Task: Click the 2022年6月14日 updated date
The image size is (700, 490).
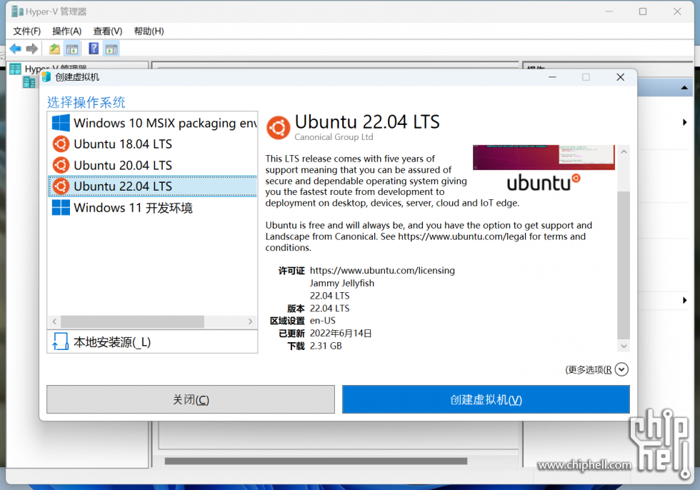Action: click(x=341, y=334)
